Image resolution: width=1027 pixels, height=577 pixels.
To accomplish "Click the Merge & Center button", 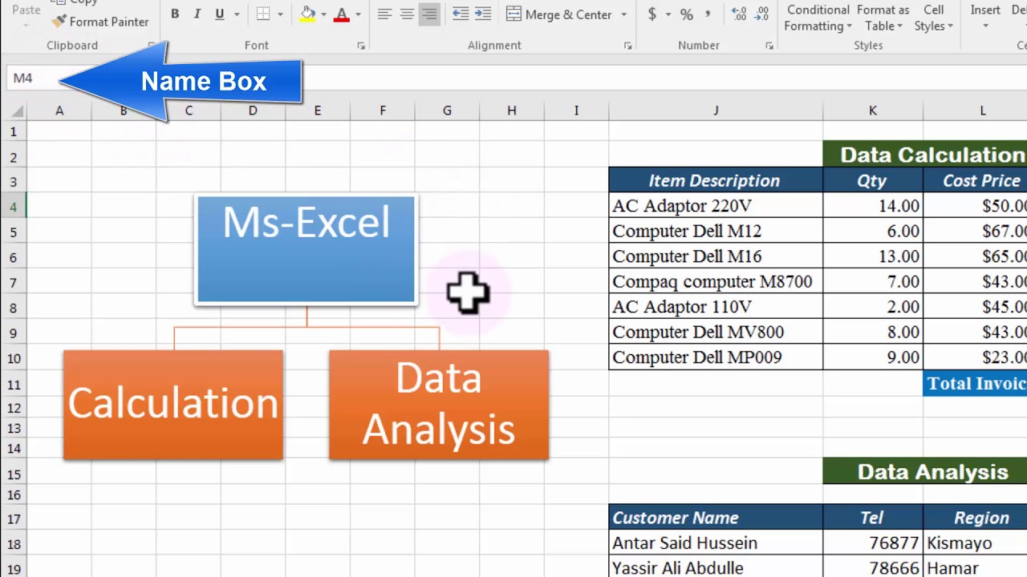I will coord(559,14).
